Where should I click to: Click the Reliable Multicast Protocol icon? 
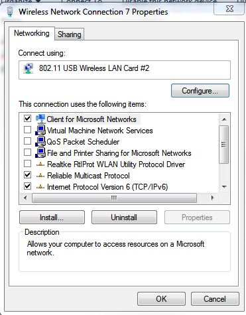[x=40, y=176]
